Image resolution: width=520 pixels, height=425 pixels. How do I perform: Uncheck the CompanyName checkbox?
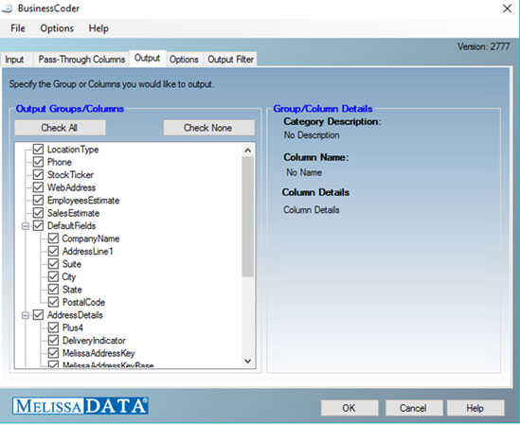pos(53,239)
